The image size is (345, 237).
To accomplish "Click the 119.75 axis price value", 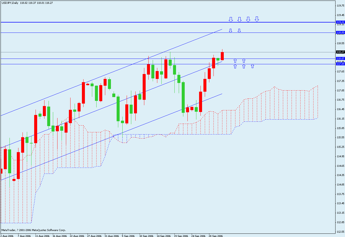I will point(340,5).
